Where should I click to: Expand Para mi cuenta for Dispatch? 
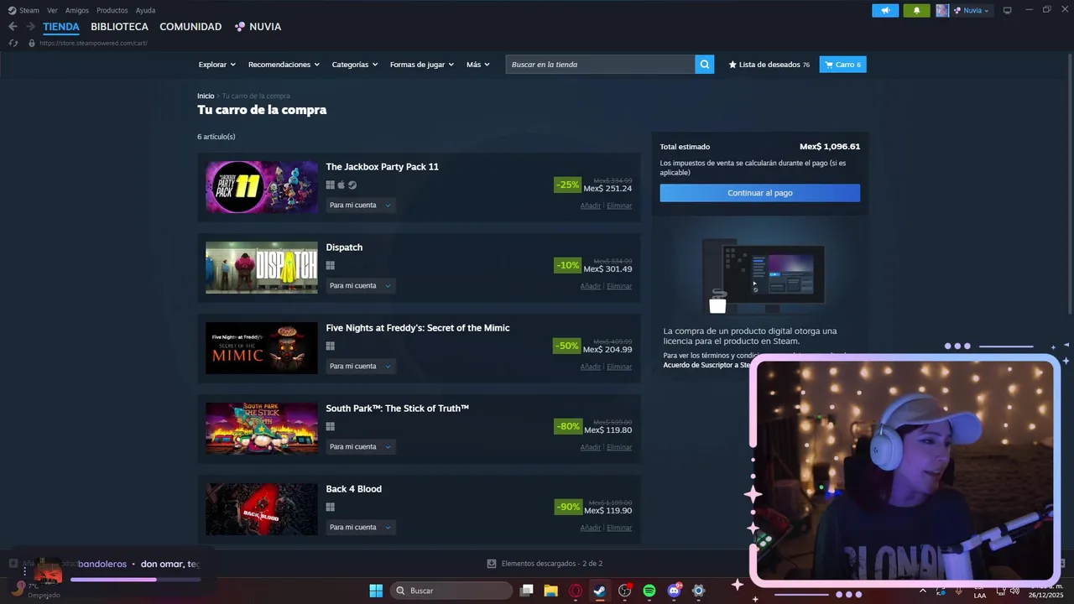click(361, 285)
